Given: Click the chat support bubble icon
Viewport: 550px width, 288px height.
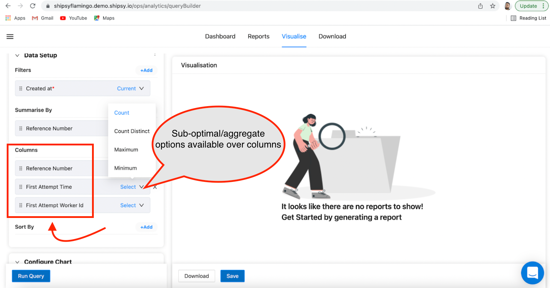Looking at the screenshot, I should click(x=532, y=273).
